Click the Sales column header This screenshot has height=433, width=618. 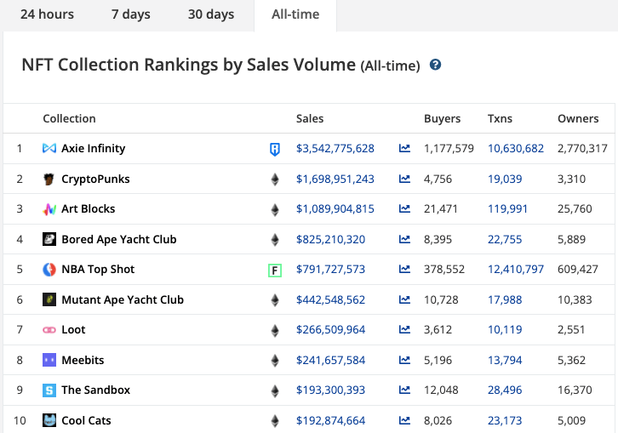[x=310, y=118]
